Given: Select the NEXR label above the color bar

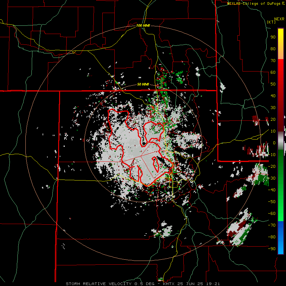Looking at the screenshot, I should (279, 19).
